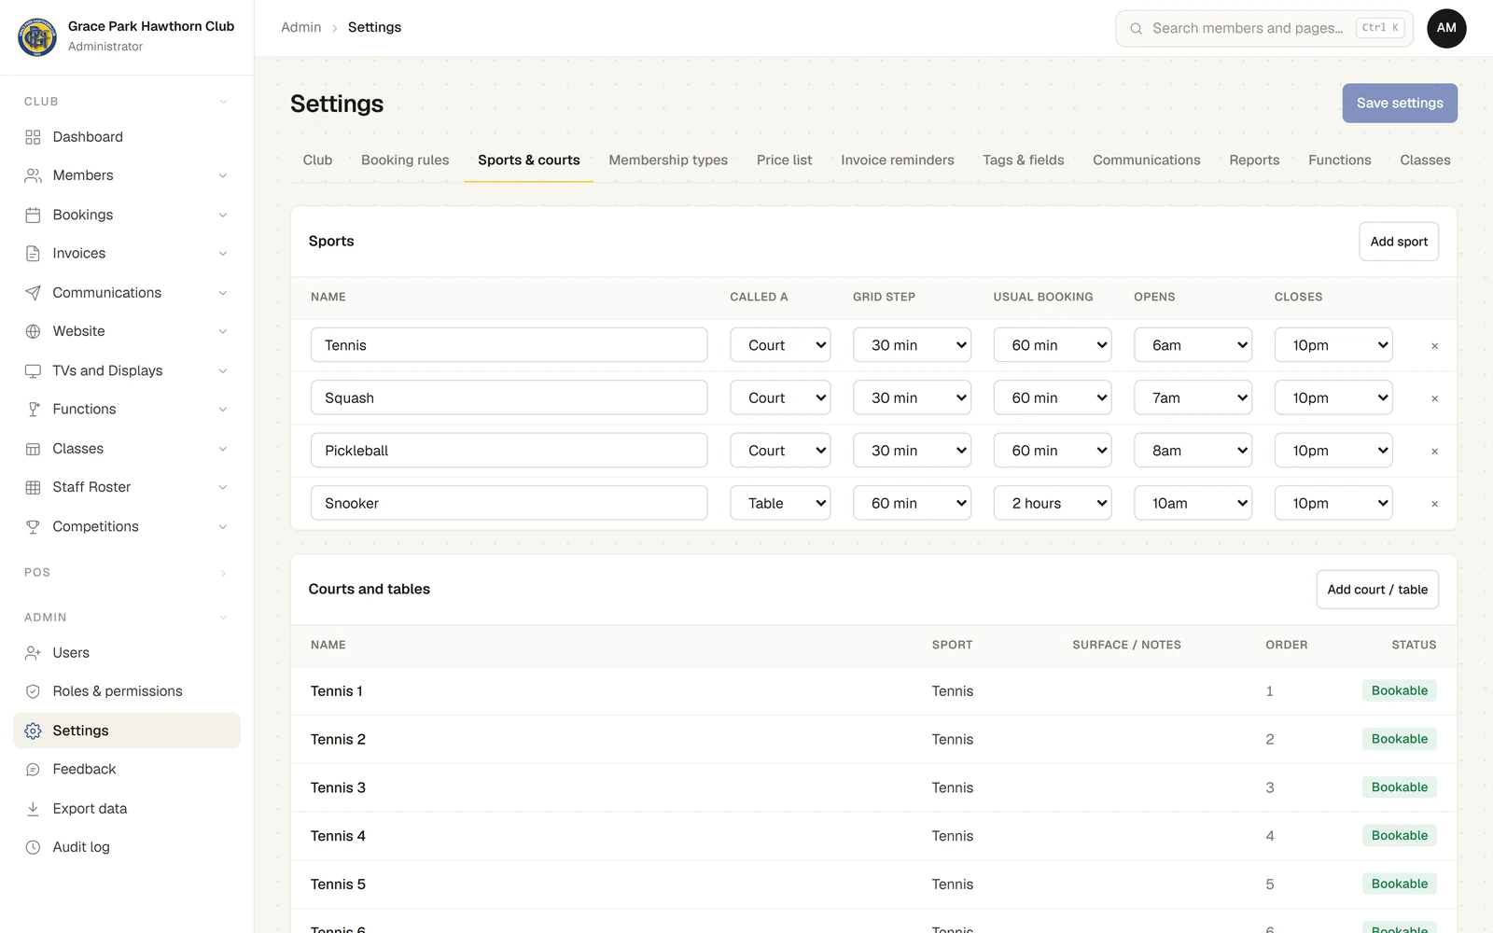Click the Grace Park Hawthorn Club logo
The image size is (1493, 933).
coord(37,36)
